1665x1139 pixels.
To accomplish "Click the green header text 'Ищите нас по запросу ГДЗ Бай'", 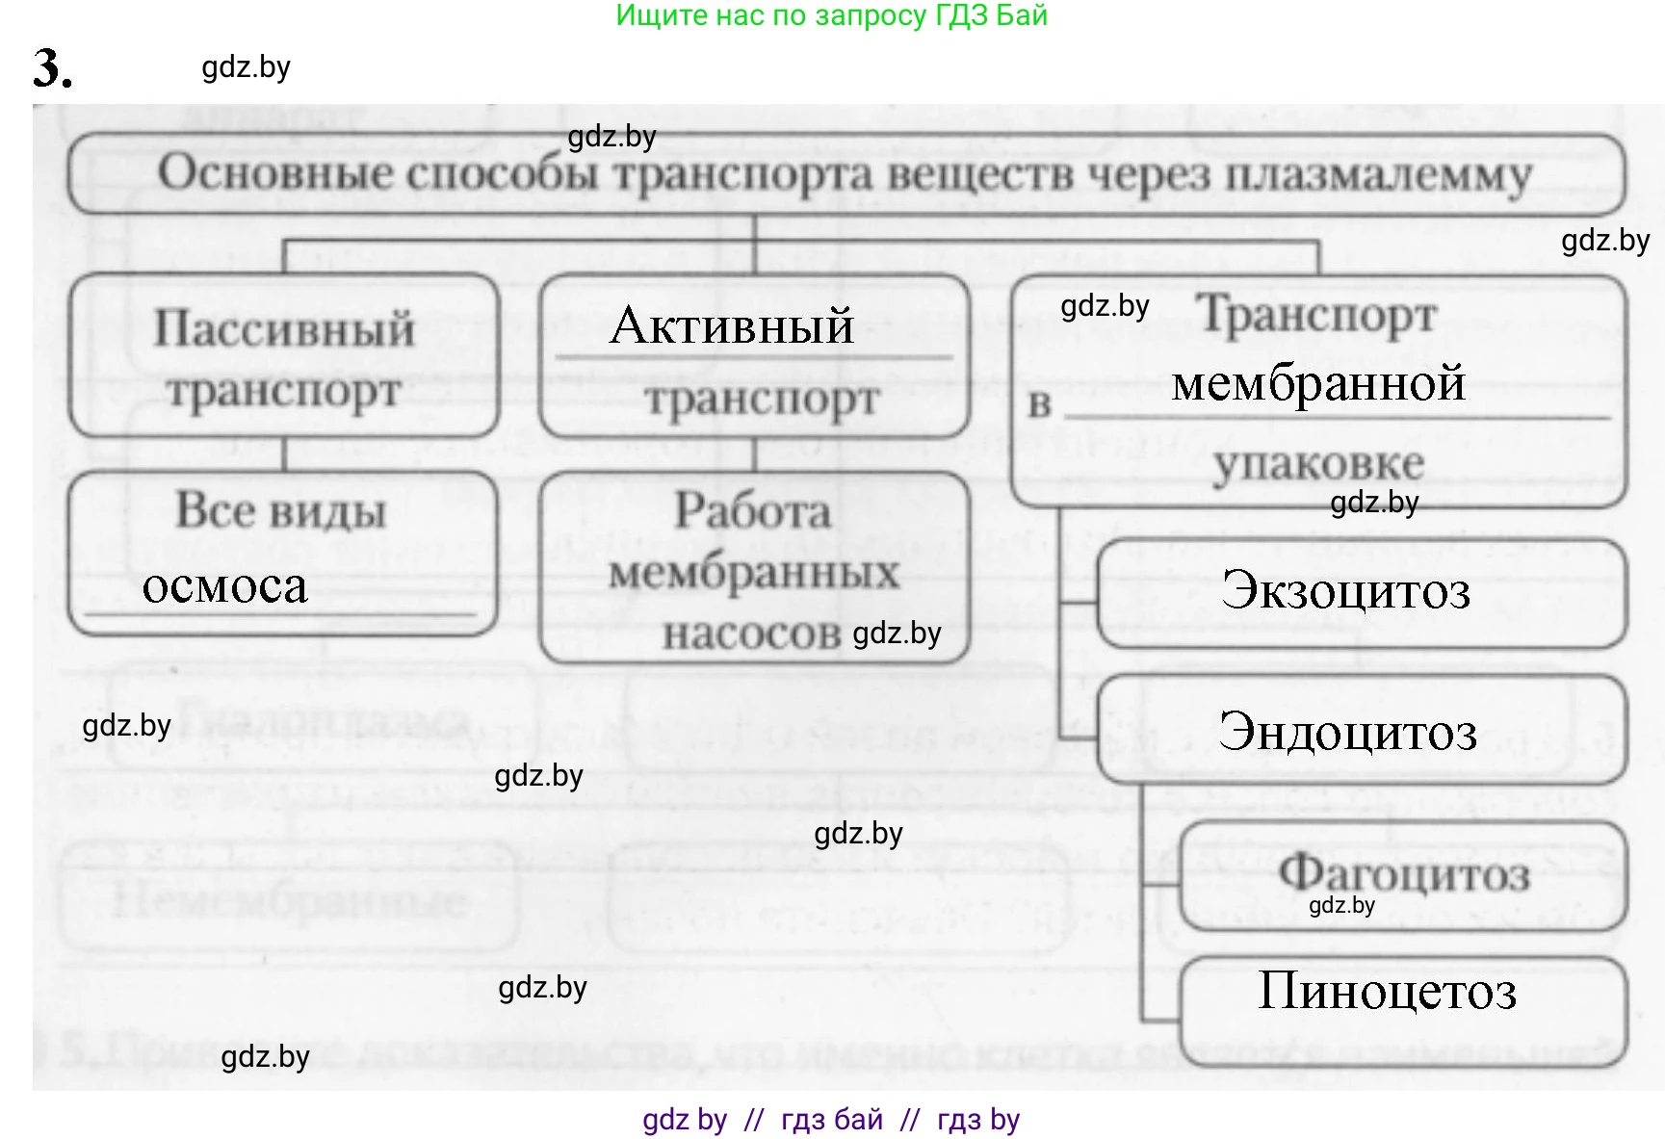I will (831, 16).
